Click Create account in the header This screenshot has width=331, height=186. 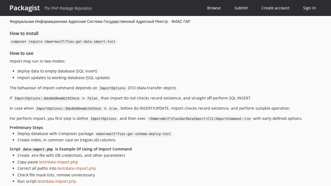click(275, 8)
